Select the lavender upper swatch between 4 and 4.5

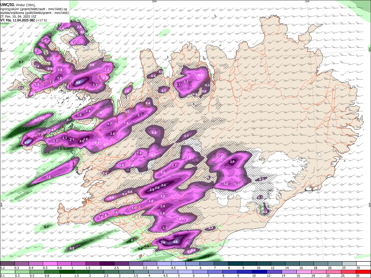(163, 264)
